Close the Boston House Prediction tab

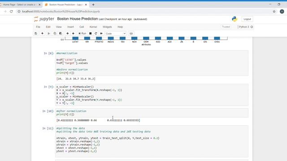(x=86, y=4)
